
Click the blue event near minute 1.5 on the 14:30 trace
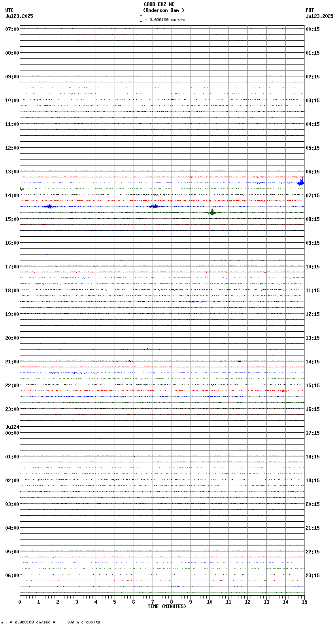[49, 207]
